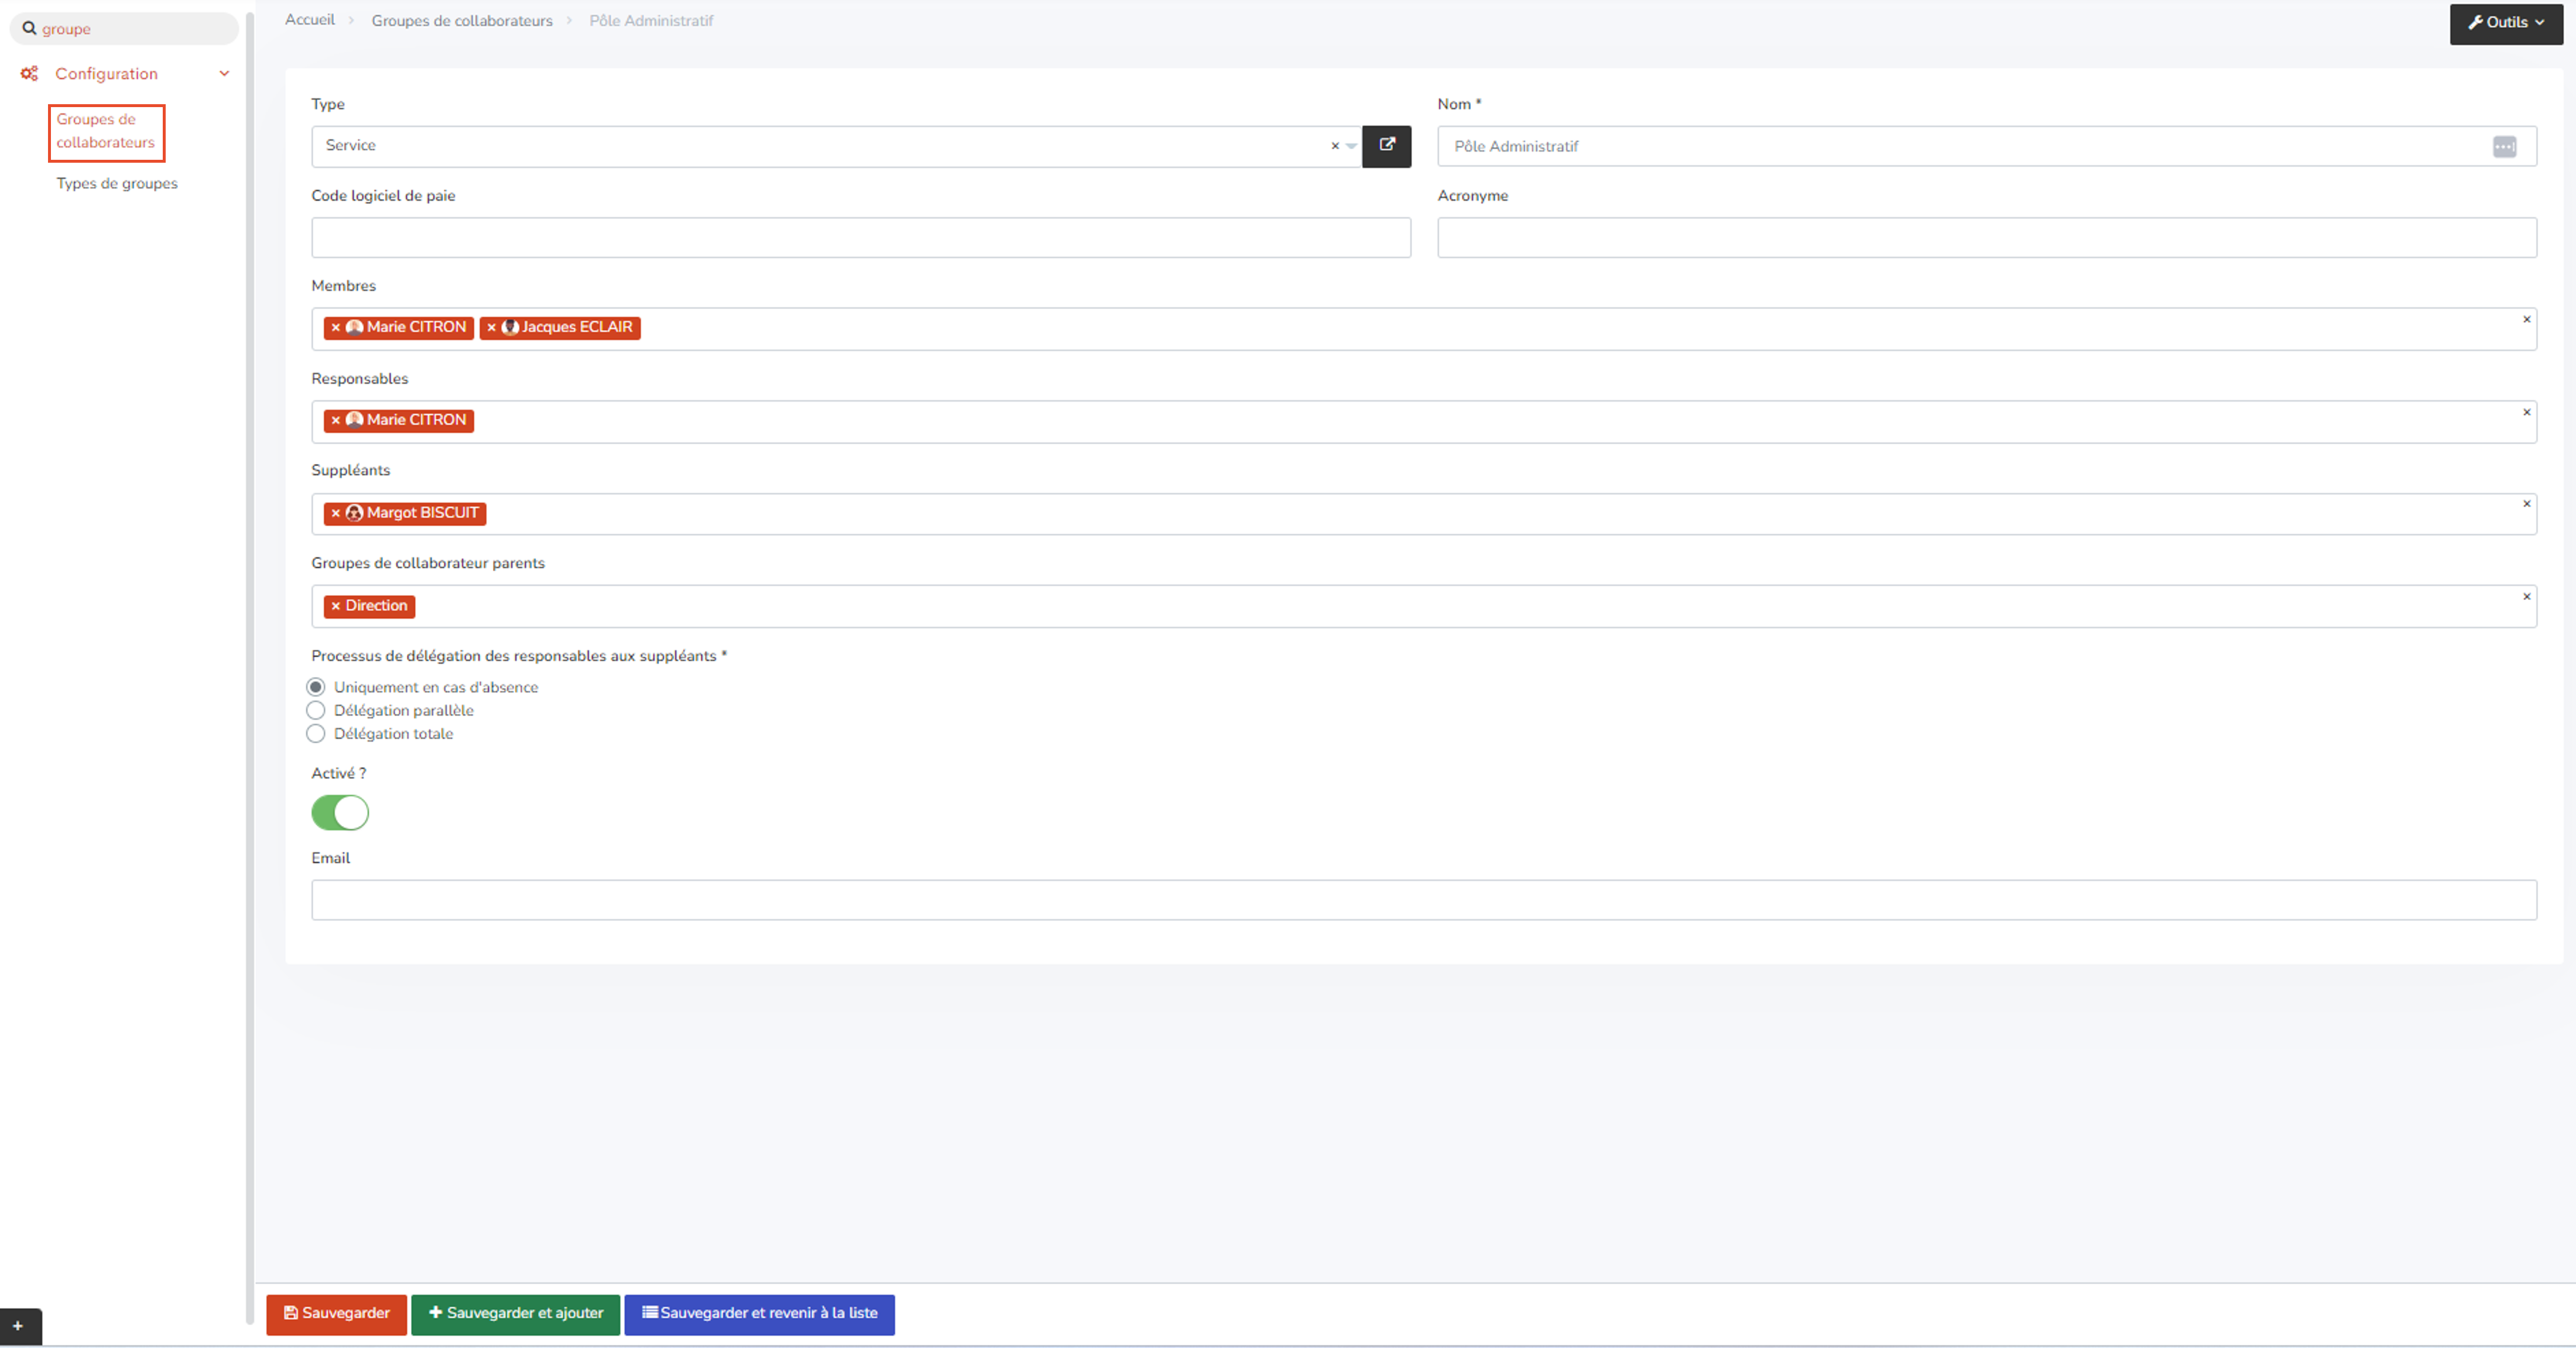Open the Outils dropdown menu
Image resolution: width=2576 pixels, height=1348 pixels.
[x=2506, y=23]
